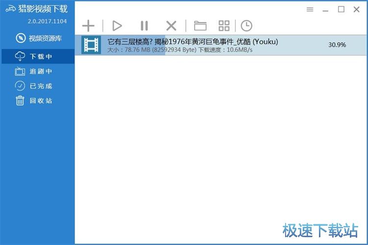Pause the download with pause icon
This screenshot has width=368, height=245.
[x=144, y=25]
